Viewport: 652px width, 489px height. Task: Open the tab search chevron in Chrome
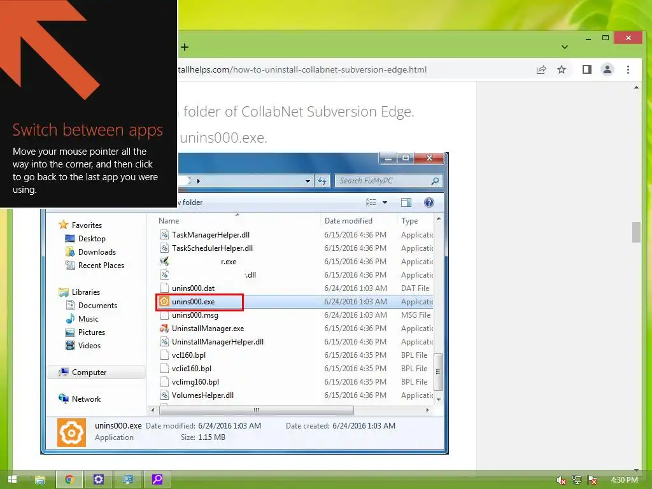[x=564, y=47]
